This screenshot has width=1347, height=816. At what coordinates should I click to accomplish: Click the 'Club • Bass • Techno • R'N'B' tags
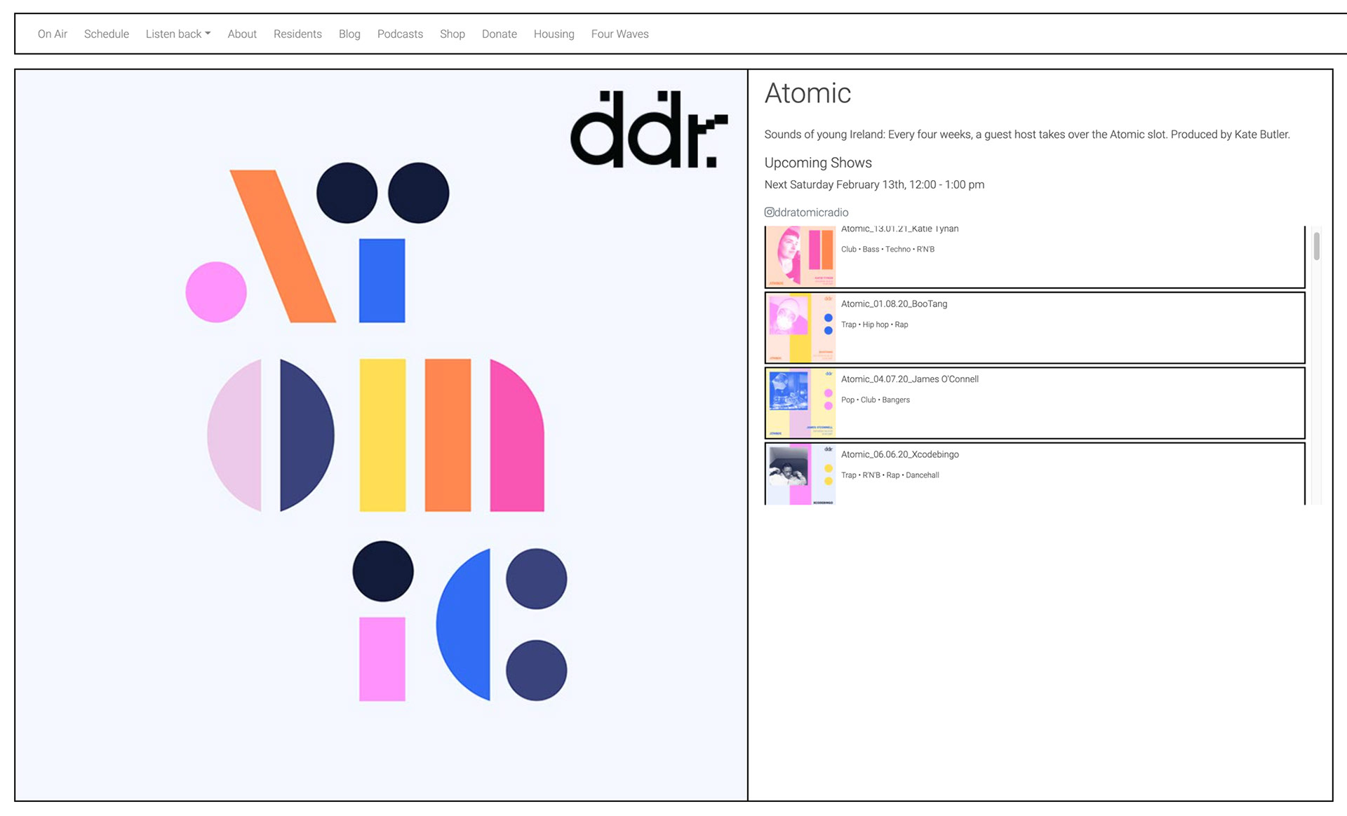pyautogui.click(x=887, y=249)
